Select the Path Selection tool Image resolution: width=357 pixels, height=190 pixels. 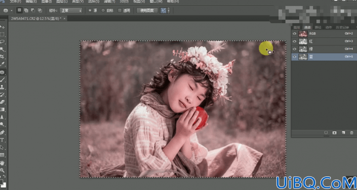coord(2,147)
